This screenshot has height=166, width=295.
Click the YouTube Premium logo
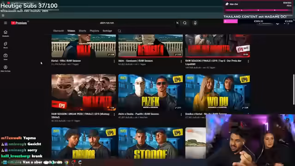19,23
